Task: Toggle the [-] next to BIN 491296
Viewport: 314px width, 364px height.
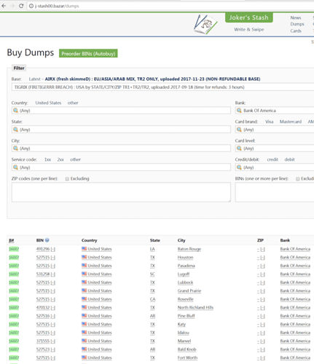Action: 53,249
